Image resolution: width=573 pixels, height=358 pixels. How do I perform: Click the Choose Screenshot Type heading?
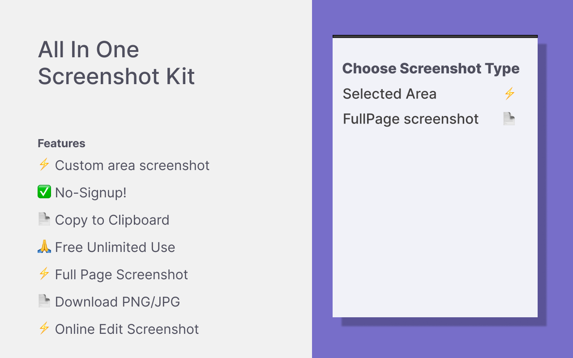(431, 68)
